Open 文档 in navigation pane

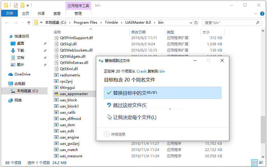[20, 58]
